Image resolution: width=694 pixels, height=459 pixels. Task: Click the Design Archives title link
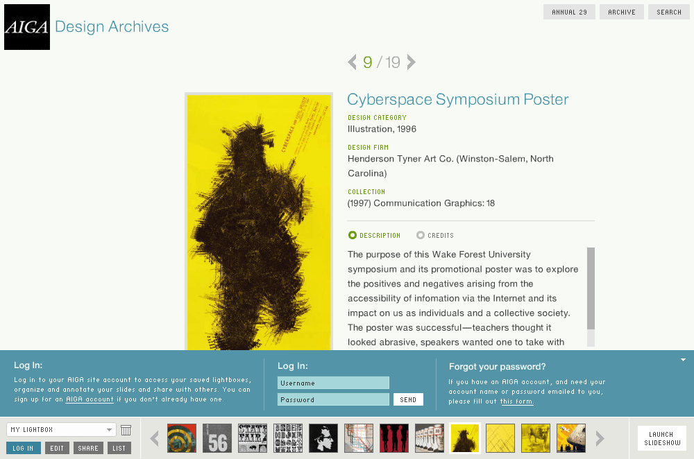(112, 26)
